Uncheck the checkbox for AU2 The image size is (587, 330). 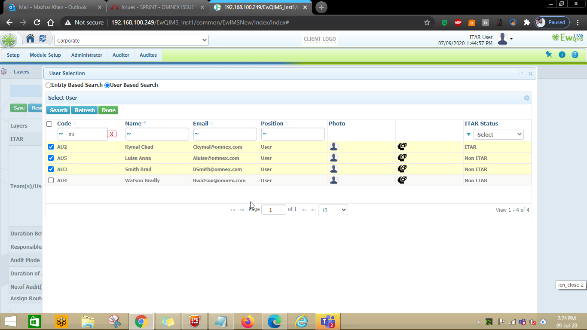(51, 147)
